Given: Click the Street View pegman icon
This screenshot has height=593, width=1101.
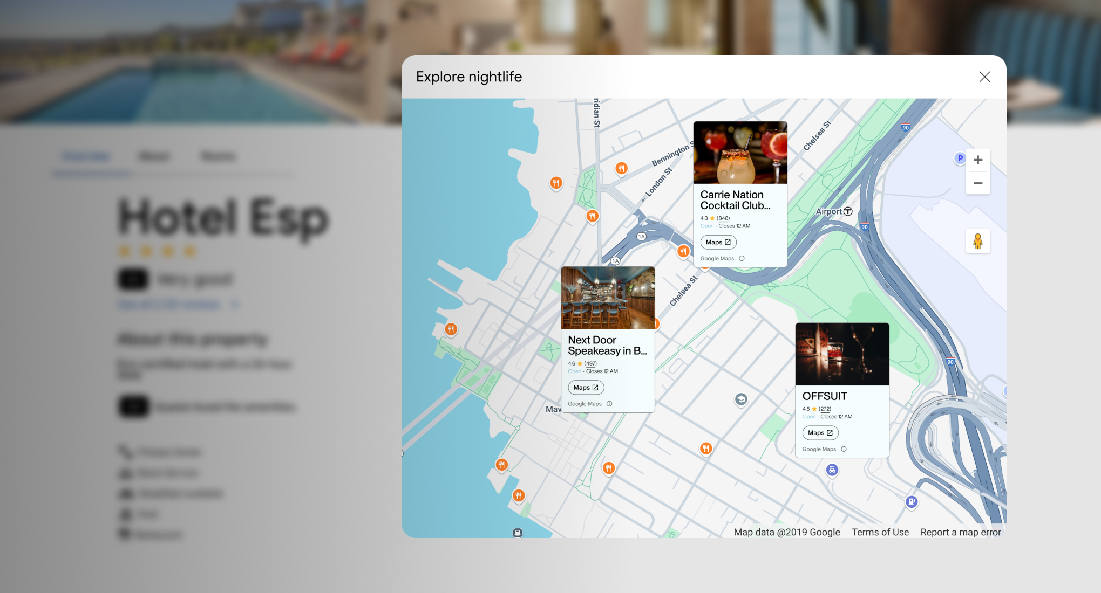Looking at the screenshot, I should tap(978, 241).
